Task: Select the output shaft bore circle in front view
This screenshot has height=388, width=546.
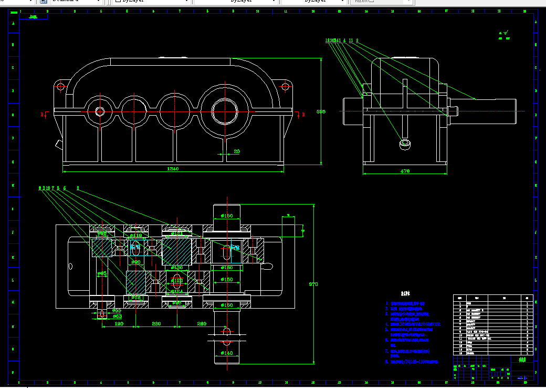Action: 225,111
